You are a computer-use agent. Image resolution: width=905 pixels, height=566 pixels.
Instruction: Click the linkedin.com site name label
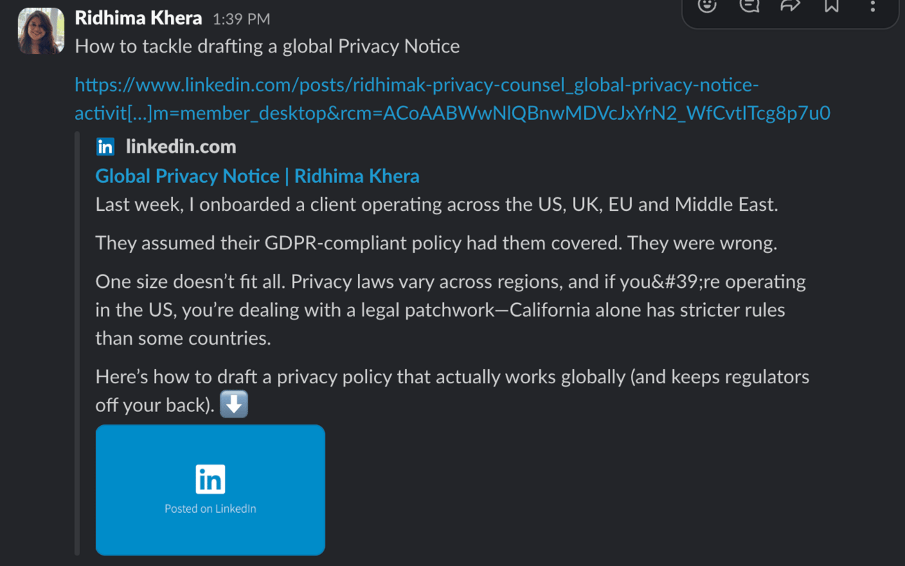(x=181, y=146)
